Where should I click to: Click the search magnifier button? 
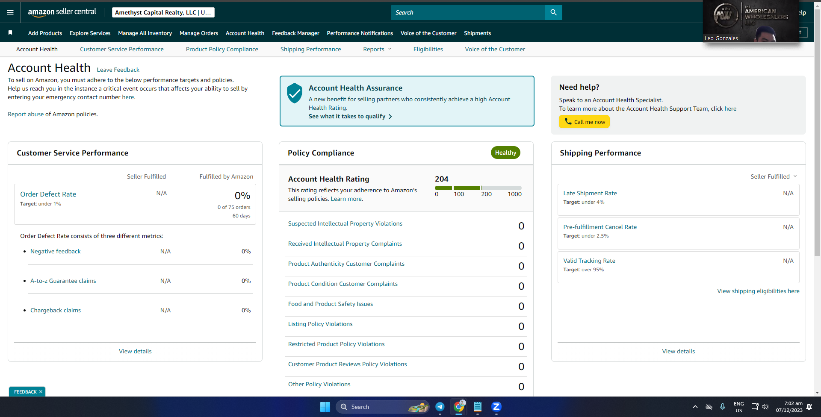pyautogui.click(x=553, y=12)
